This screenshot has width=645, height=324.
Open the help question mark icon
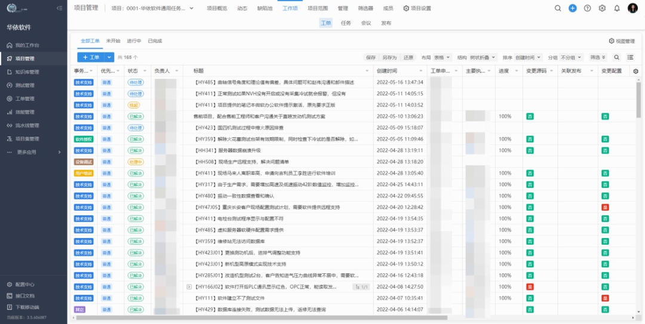pos(587,8)
